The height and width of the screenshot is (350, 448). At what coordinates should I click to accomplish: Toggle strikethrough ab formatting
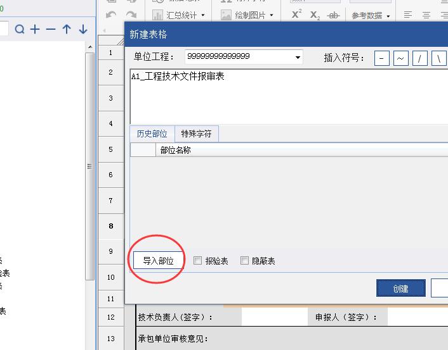click(x=333, y=15)
